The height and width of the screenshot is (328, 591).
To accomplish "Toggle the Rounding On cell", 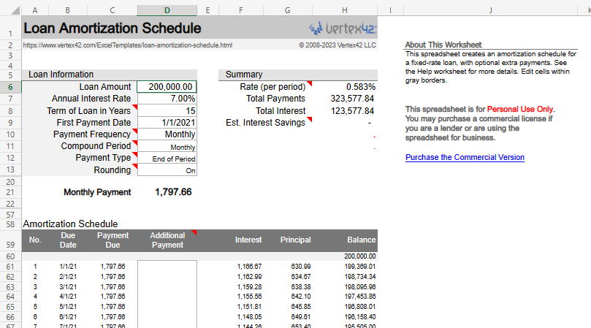I will click(167, 170).
